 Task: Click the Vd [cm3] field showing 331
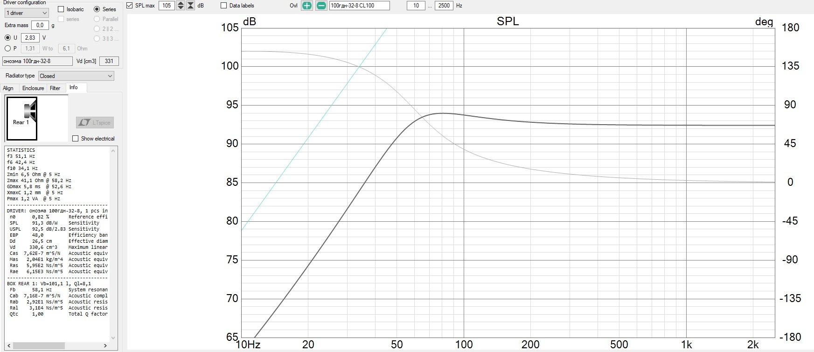click(109, 61)
